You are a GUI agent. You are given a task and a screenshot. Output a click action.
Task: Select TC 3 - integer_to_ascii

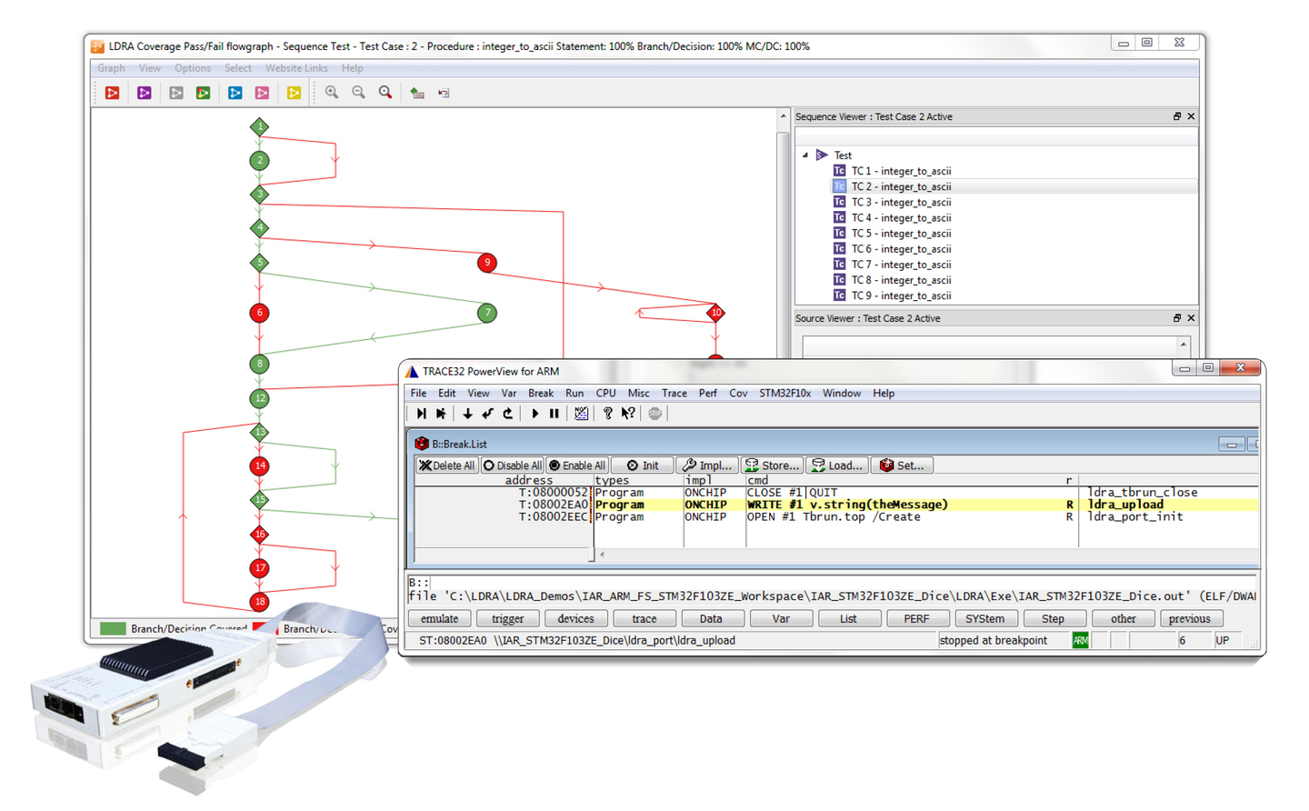tap(901, 202)
